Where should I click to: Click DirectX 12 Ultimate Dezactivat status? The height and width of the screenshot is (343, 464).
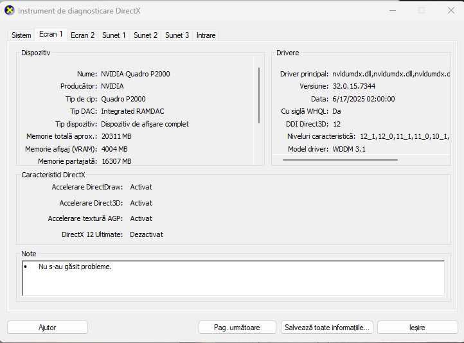tap(147, 234)
